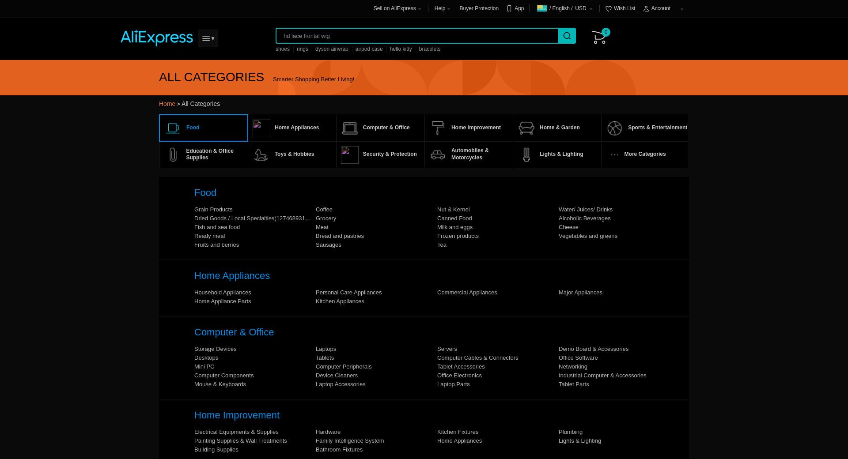Click Family Intelligence System link
Screen dimensions: 848x459
[350, 441]
